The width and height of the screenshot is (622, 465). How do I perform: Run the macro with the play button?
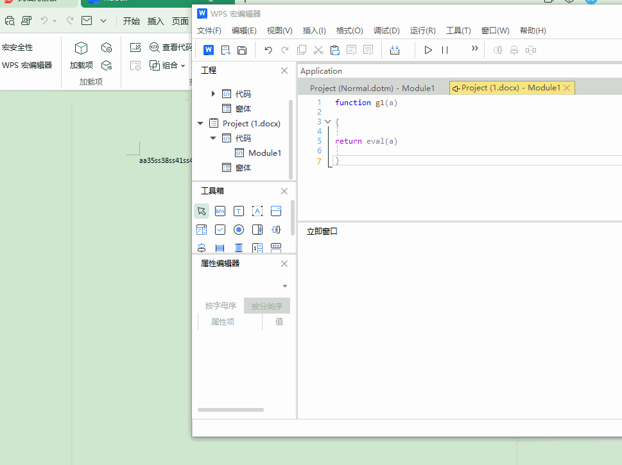[428, 50]
